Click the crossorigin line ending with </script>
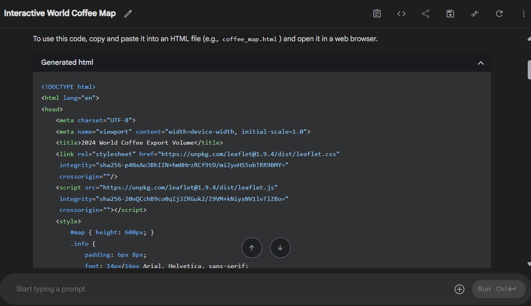Viewport: 531px width, 306px height. click(103, 210)
